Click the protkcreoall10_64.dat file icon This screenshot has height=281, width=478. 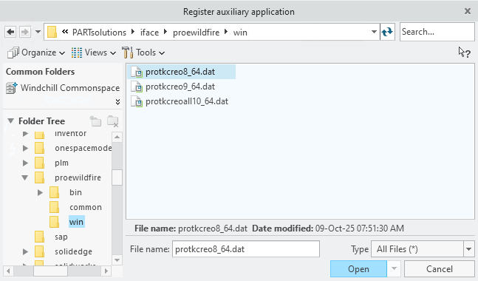[x=137, y=101]
